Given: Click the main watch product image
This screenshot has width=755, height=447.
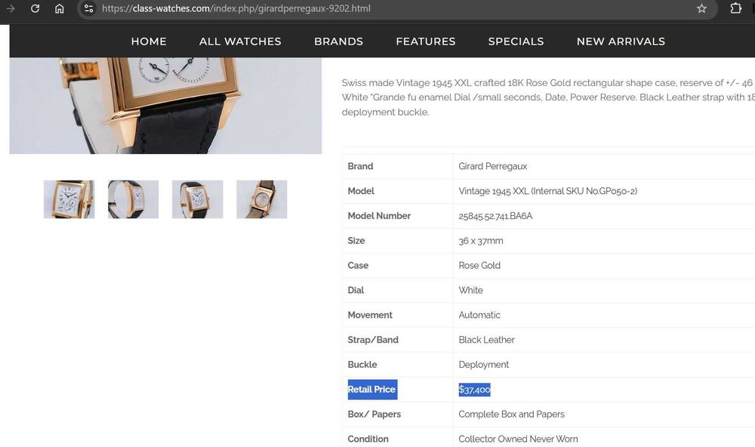Looking at the screenshot, I should (x=165, y=106).
